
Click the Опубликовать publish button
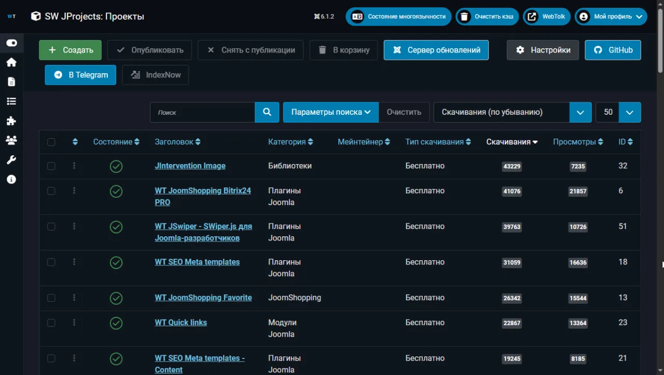(x=149, y=50)
